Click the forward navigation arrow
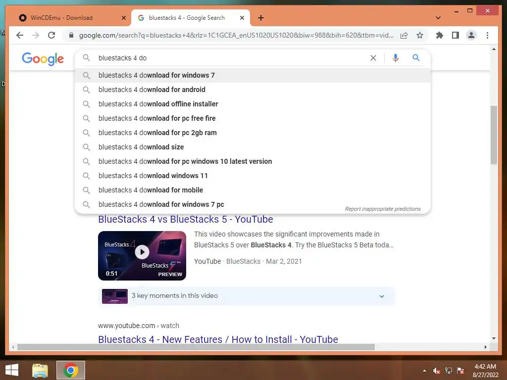This screenshot has width=507, height=380. pyautogui.click(x=36, y=35)
